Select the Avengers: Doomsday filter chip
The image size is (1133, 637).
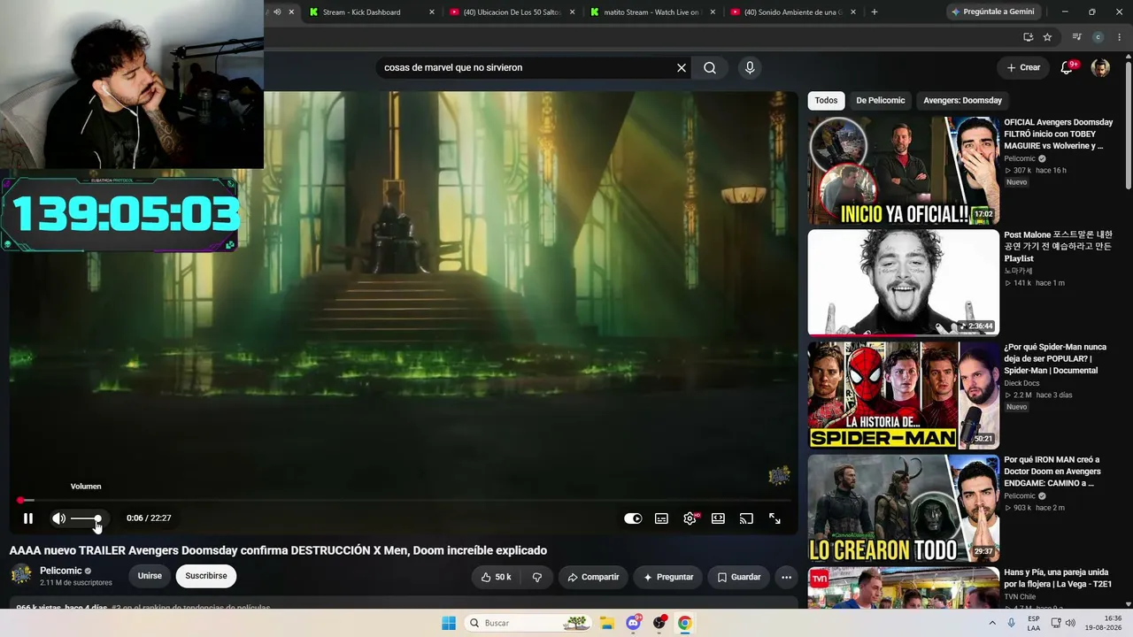(963, 101)
